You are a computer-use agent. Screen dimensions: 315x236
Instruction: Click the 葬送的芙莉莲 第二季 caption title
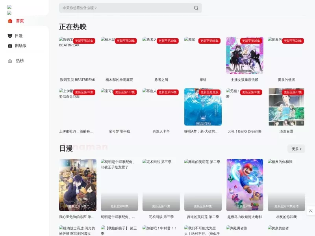203,217
